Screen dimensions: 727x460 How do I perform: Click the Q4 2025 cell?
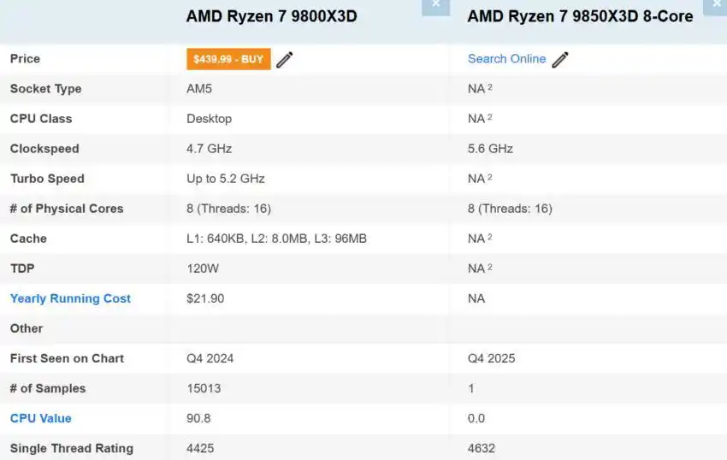click(492, 358)
